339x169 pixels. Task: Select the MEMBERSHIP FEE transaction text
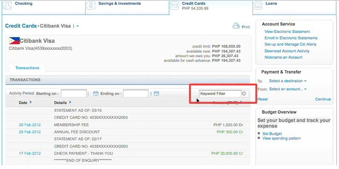pos(71,125)
